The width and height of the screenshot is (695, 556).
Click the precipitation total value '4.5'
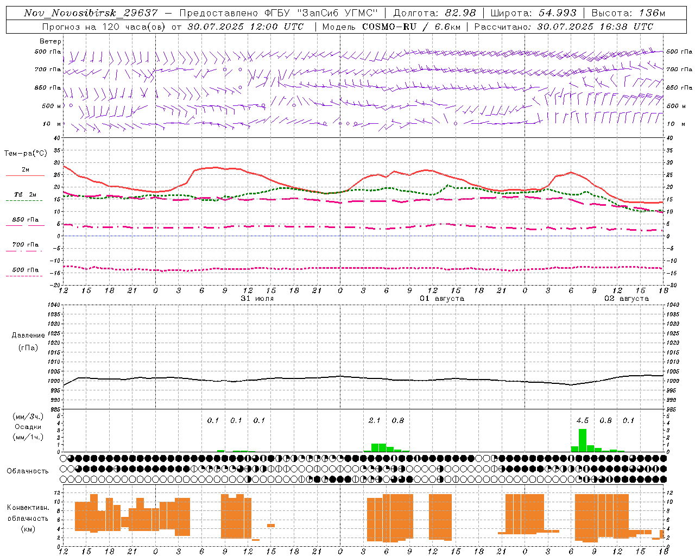tap(583, 420)
